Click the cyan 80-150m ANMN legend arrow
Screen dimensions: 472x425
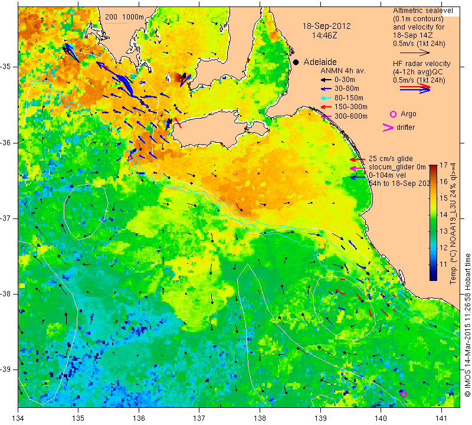pyautogui.click(x=326, y=98)
